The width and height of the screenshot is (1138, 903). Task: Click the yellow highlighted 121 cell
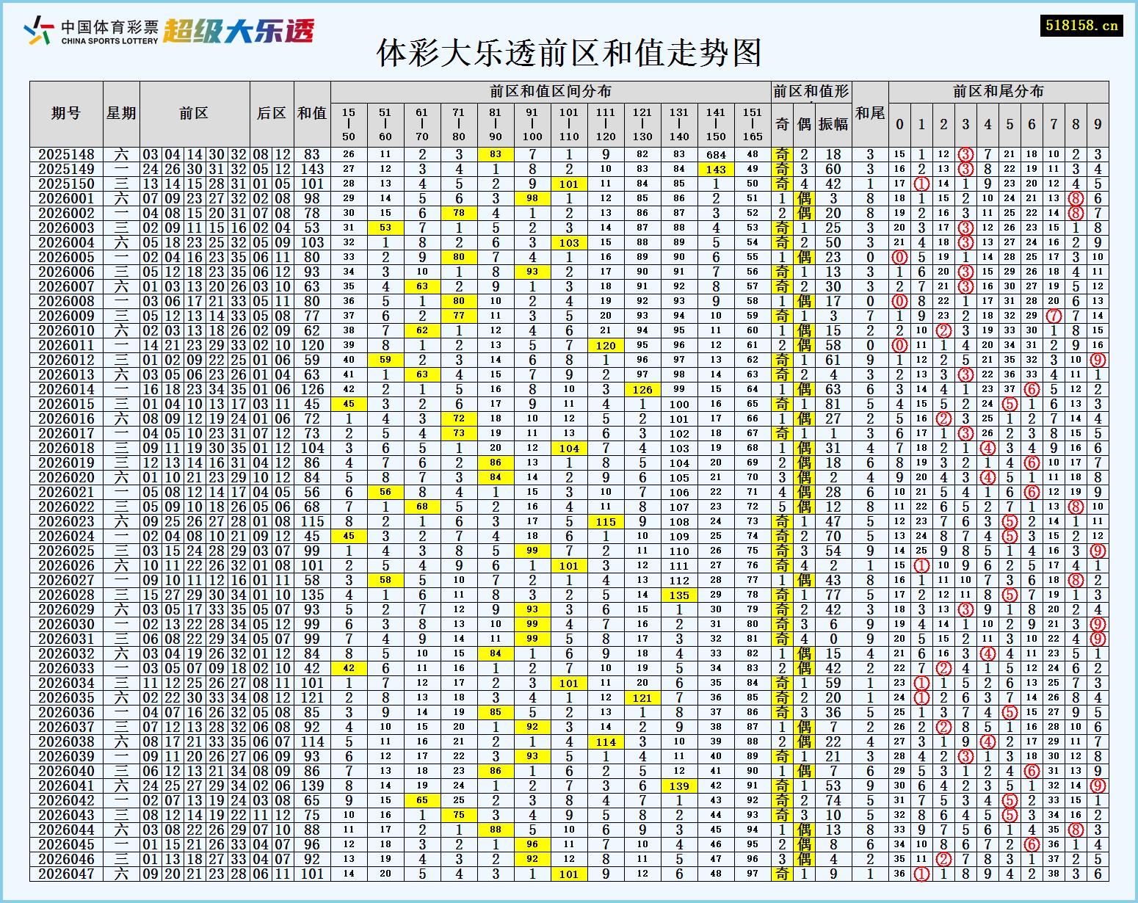(x=642, y=697)
